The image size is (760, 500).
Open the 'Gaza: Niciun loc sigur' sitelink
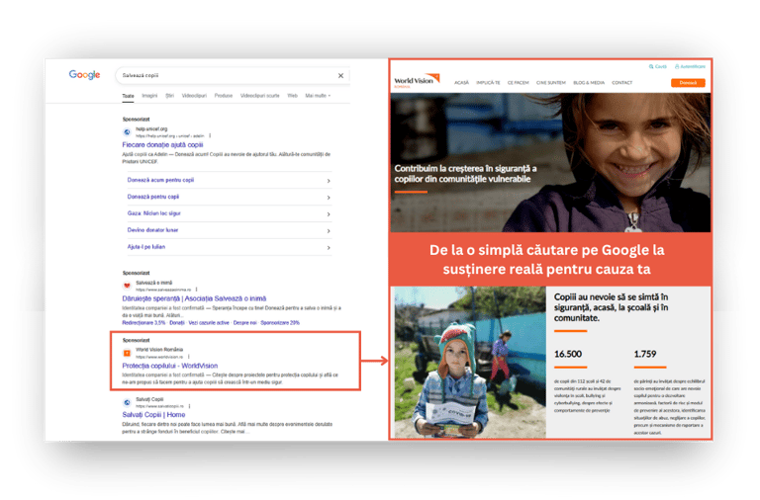pos(153,213)
